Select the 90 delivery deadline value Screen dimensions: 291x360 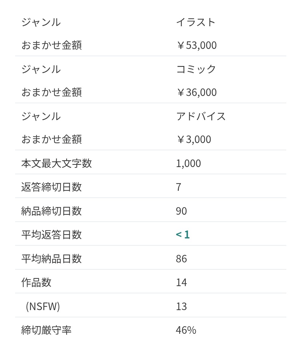181,211
